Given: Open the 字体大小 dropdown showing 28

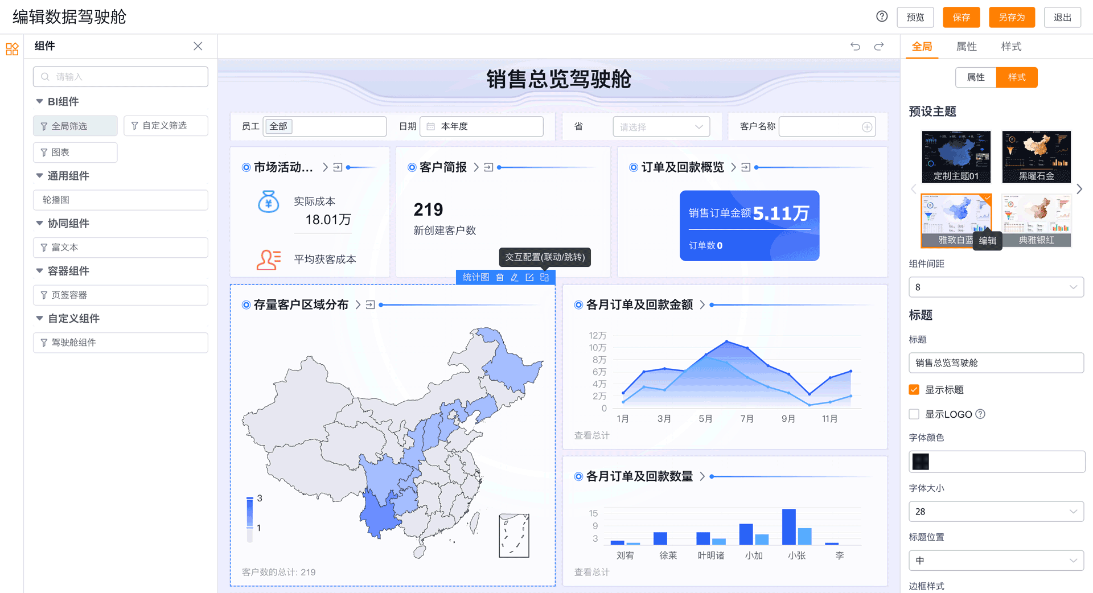Looking at the screenshot, I should 996,512.
